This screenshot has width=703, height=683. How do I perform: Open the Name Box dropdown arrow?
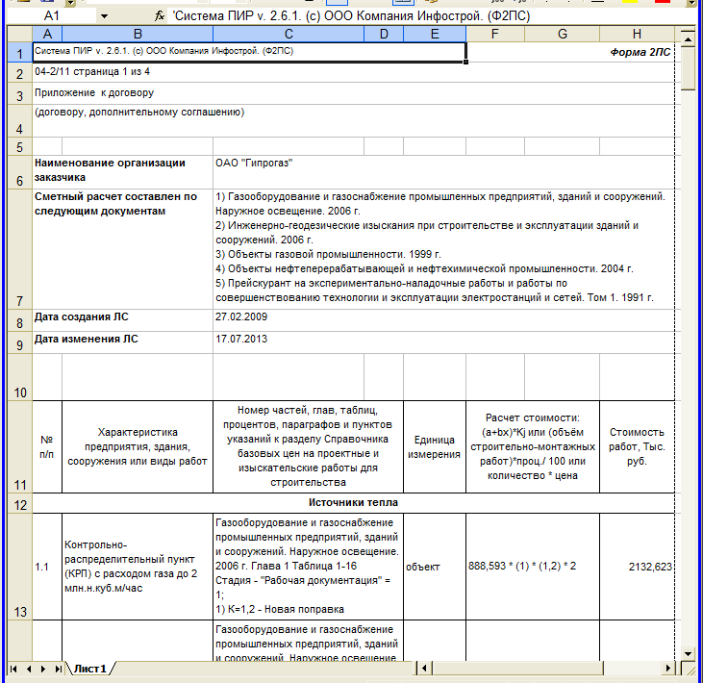point(103,17)
